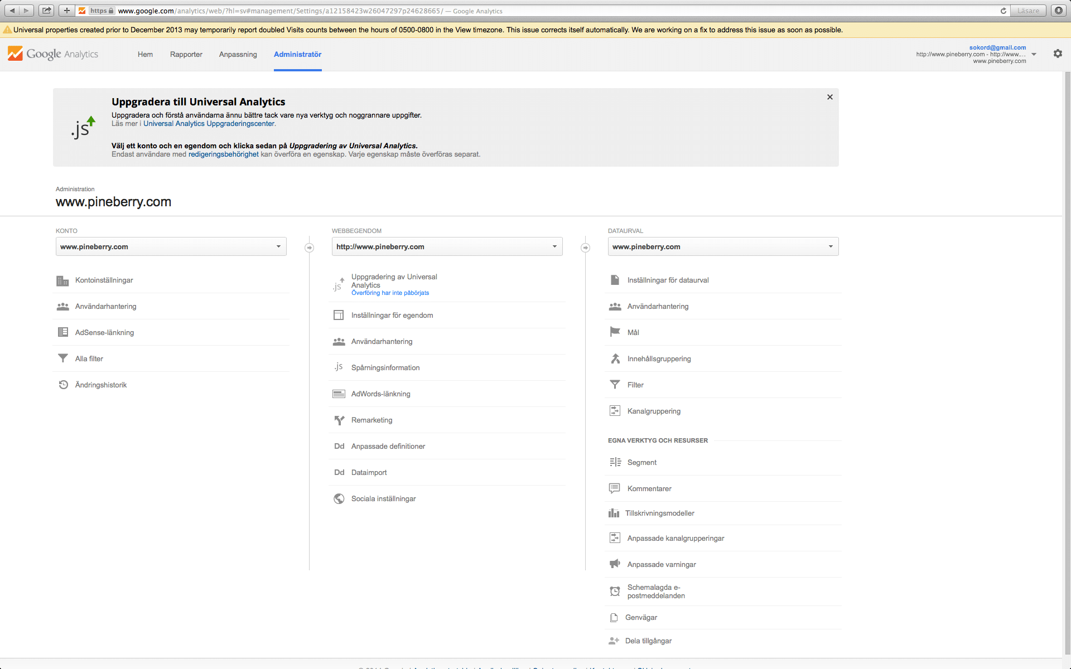The image size is (1071, 669).
Task: Click the Dd icon beside Anpassade definitioner
Action: [339, 447]
